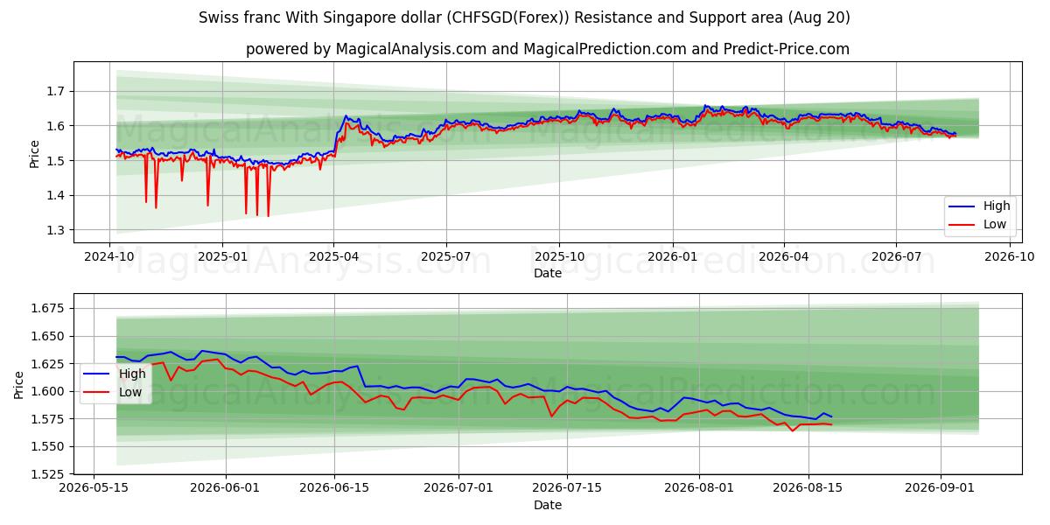1050x525 pixels.
Task: Click the 2025-07 x-axis label
Action: click(446, 257)
